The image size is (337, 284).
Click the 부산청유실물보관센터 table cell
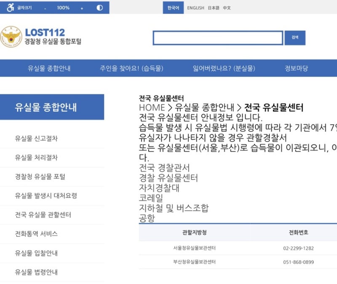click(x=195, y=262)
